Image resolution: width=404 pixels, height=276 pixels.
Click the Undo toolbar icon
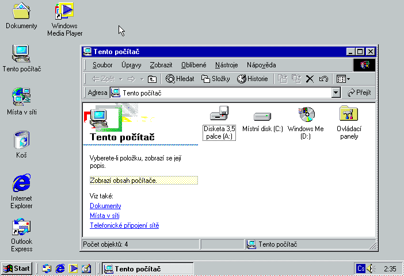tap(323, 79)
